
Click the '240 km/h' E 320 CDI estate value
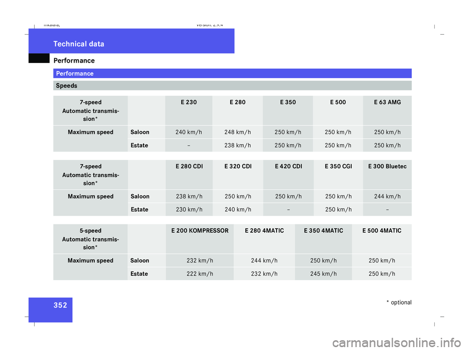point(238,210)
